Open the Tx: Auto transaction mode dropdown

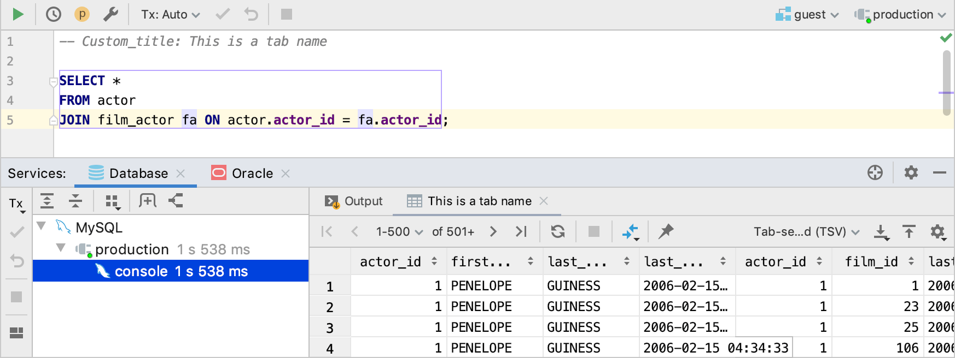click(171, 14)
